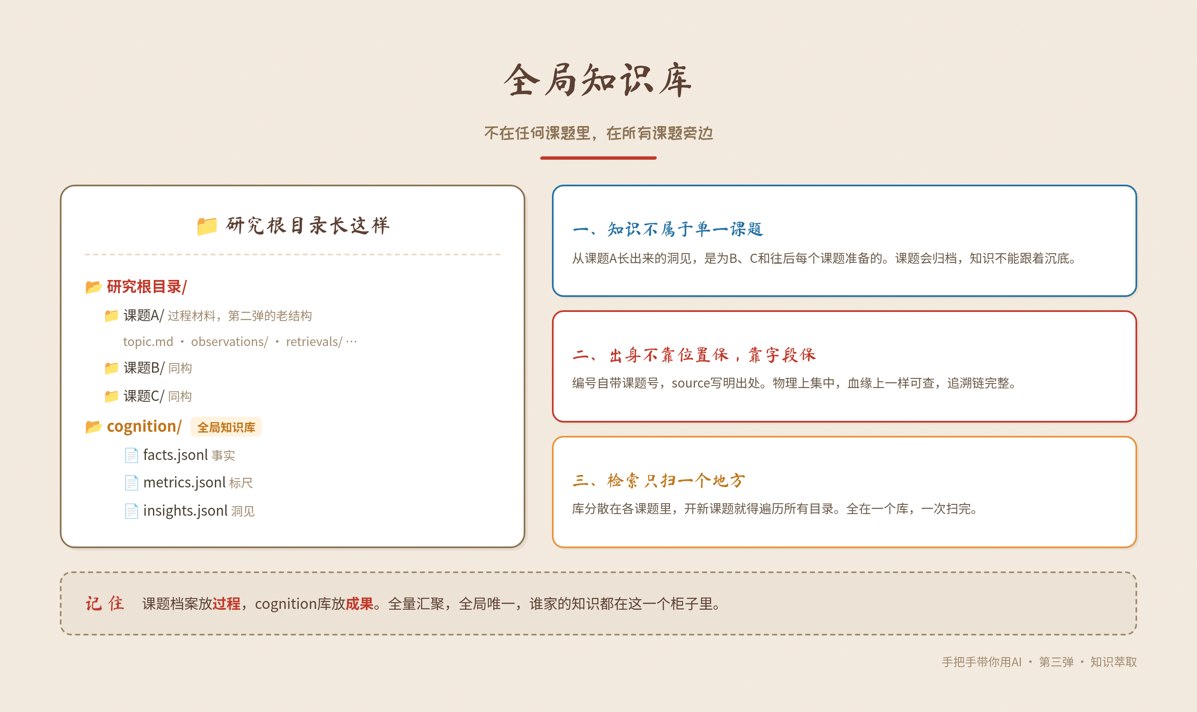The width and height of the screenshot is (1197, 712).
Task: Click the file icon beside facts.jsonl
Action: 131,455
